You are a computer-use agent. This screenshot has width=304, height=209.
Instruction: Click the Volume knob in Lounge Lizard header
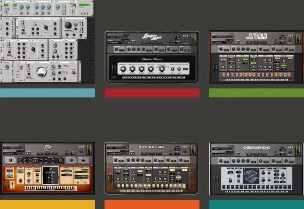click(186, 41)
